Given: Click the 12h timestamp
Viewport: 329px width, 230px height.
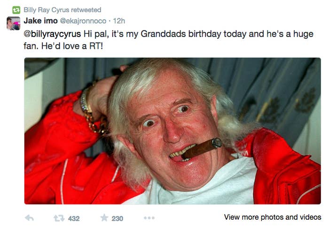Looking at the screenshot, I should tap(119, 21).
